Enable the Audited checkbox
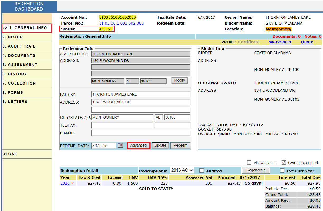 point(202,171)
